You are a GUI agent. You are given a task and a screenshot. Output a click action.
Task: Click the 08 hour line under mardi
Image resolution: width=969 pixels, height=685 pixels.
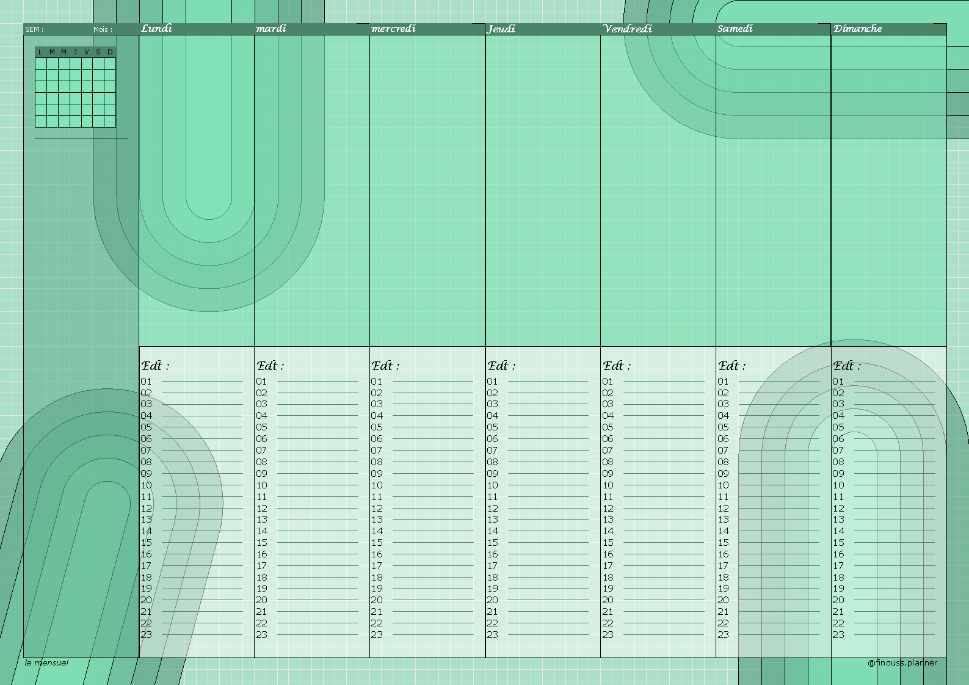pyautogui.click(x=307, y=462)
